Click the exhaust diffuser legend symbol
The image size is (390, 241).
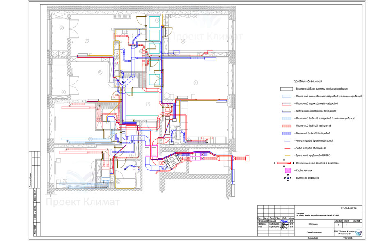click(x=288, y=178)
